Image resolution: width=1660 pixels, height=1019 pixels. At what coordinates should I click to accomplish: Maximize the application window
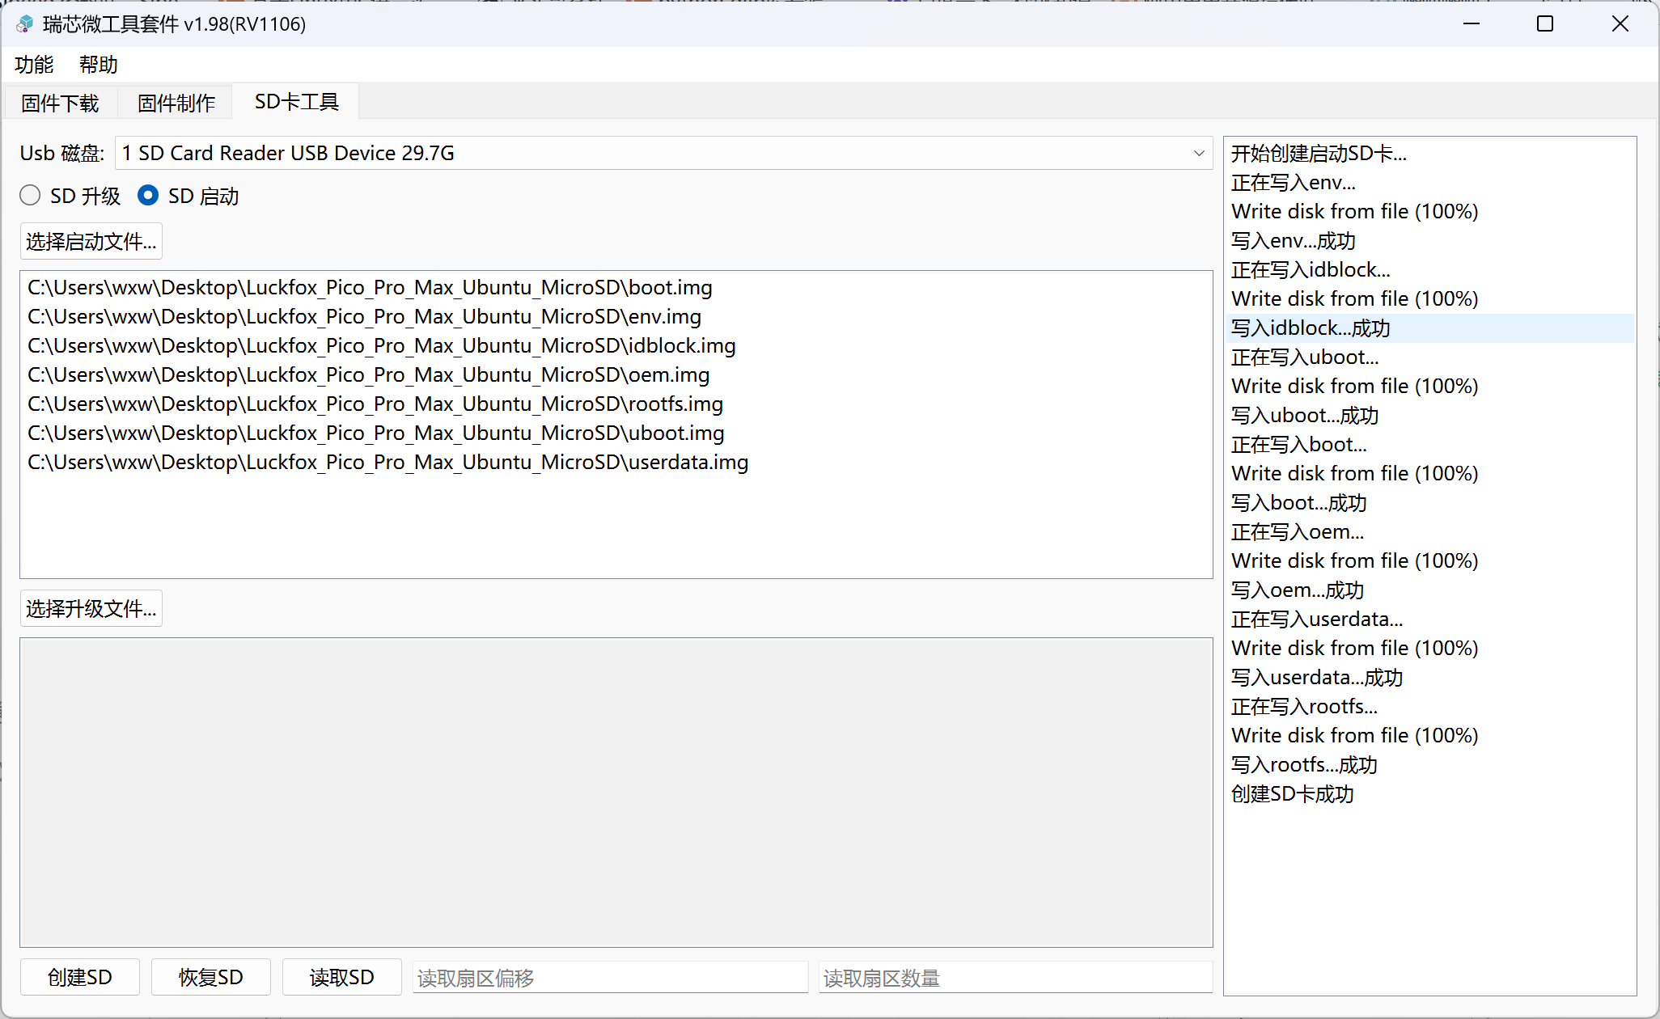tap(1544, 24)
